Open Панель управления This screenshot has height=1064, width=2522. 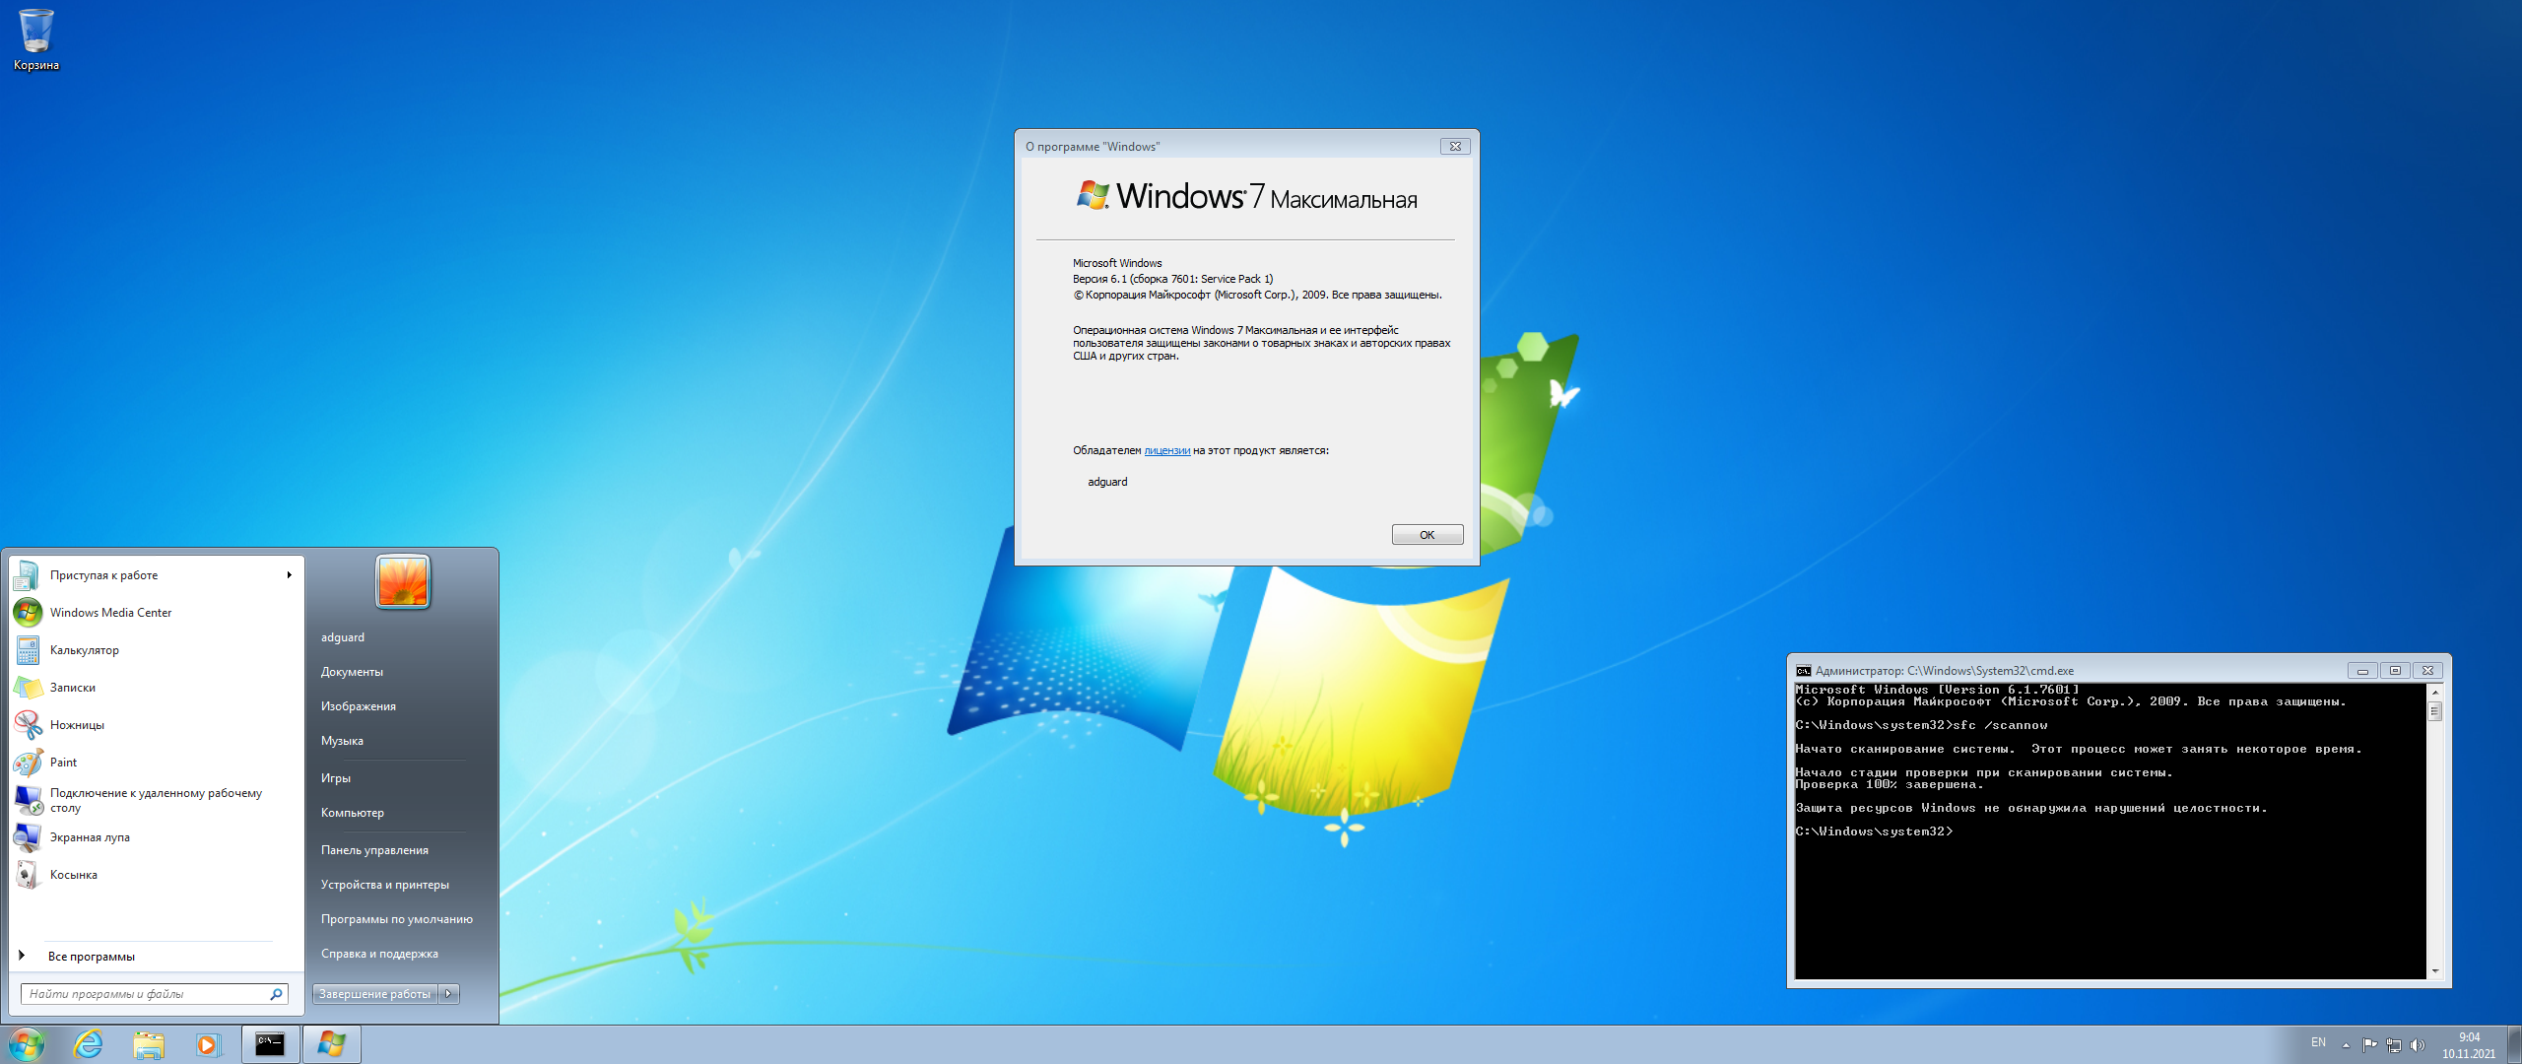pyautogui.click(x=374, y=850)
